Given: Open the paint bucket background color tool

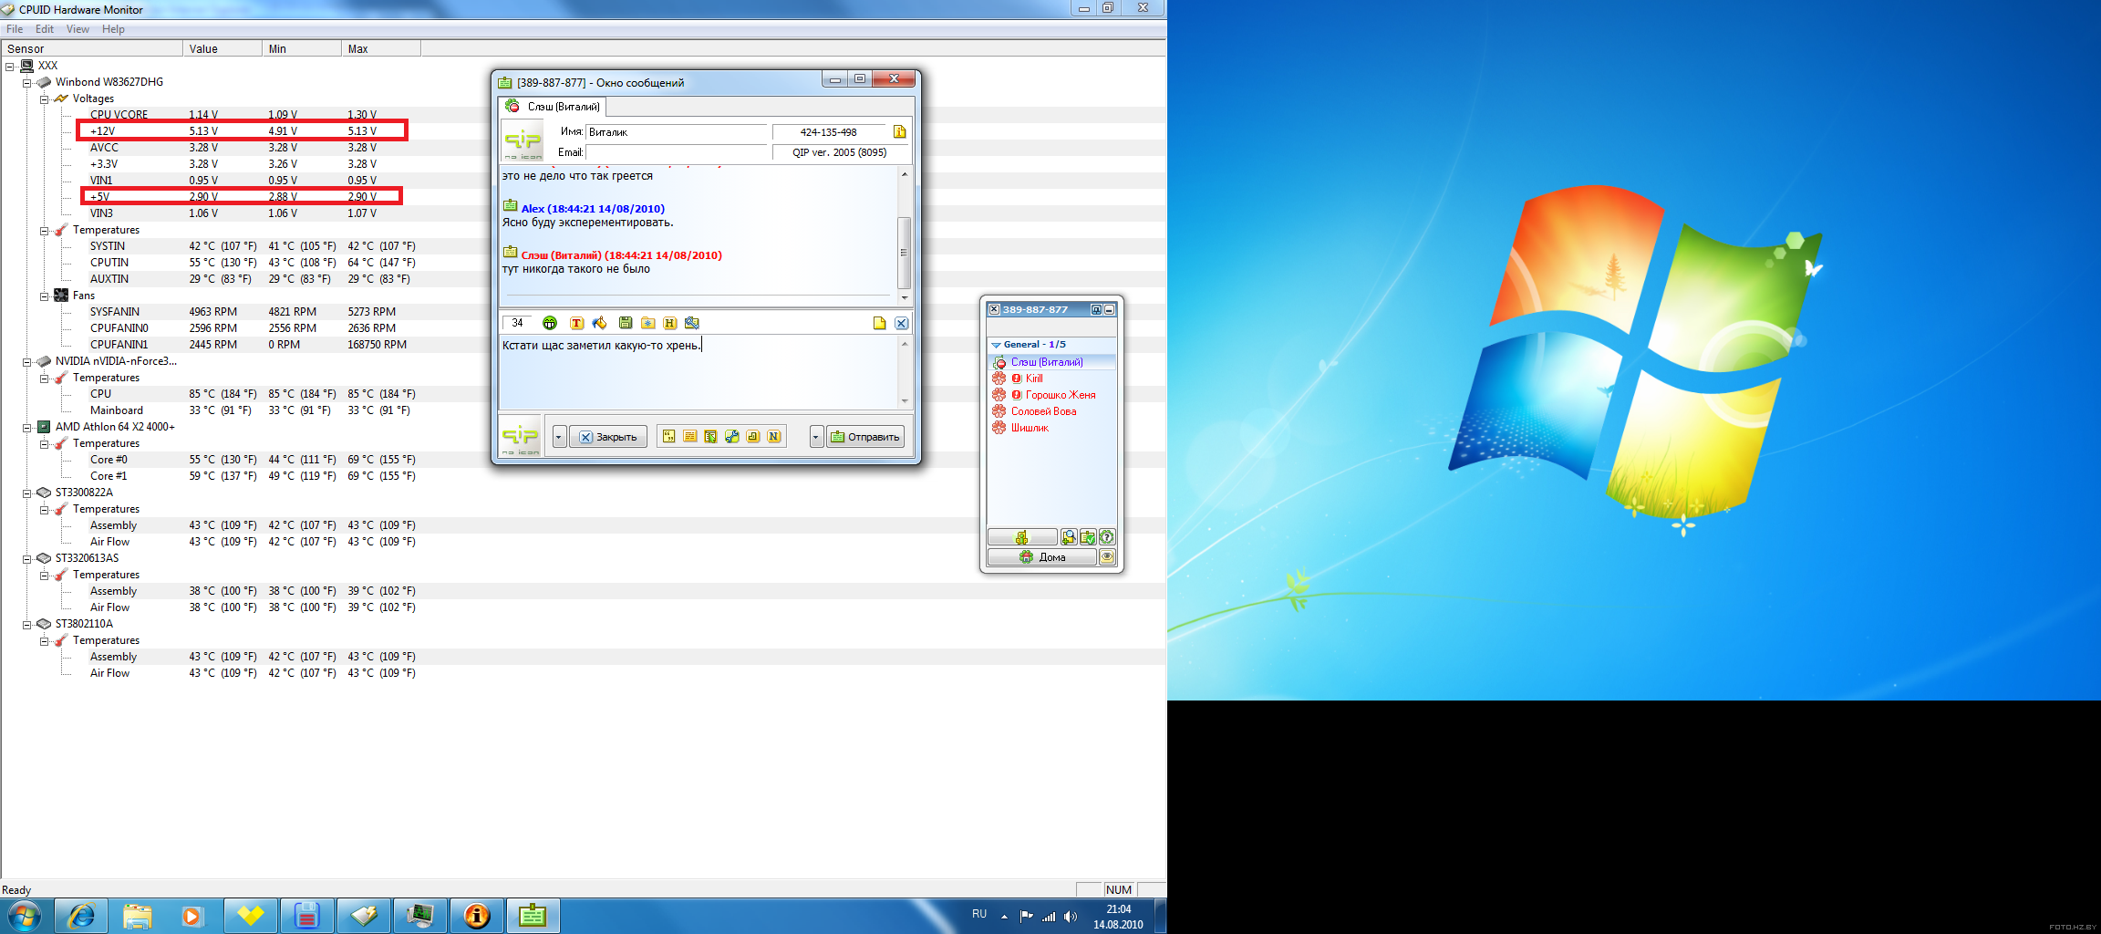Looking at the screenshot, I should point(599,323).
